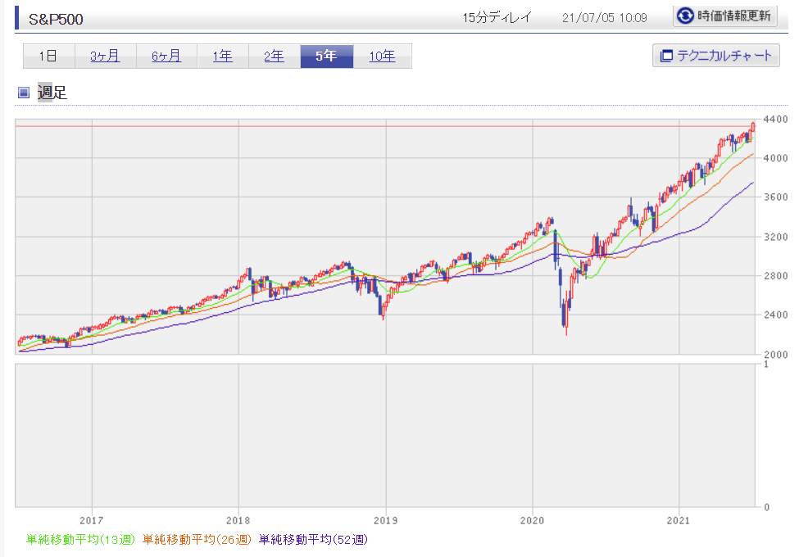This screenshot has height=557, width=799.
Task: Click the 週足 chart heading
Action: tap(52, 93)
